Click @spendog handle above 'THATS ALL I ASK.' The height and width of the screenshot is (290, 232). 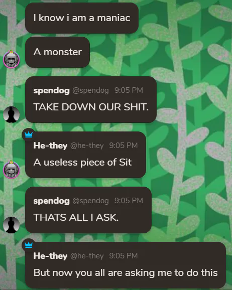(90, 201)
